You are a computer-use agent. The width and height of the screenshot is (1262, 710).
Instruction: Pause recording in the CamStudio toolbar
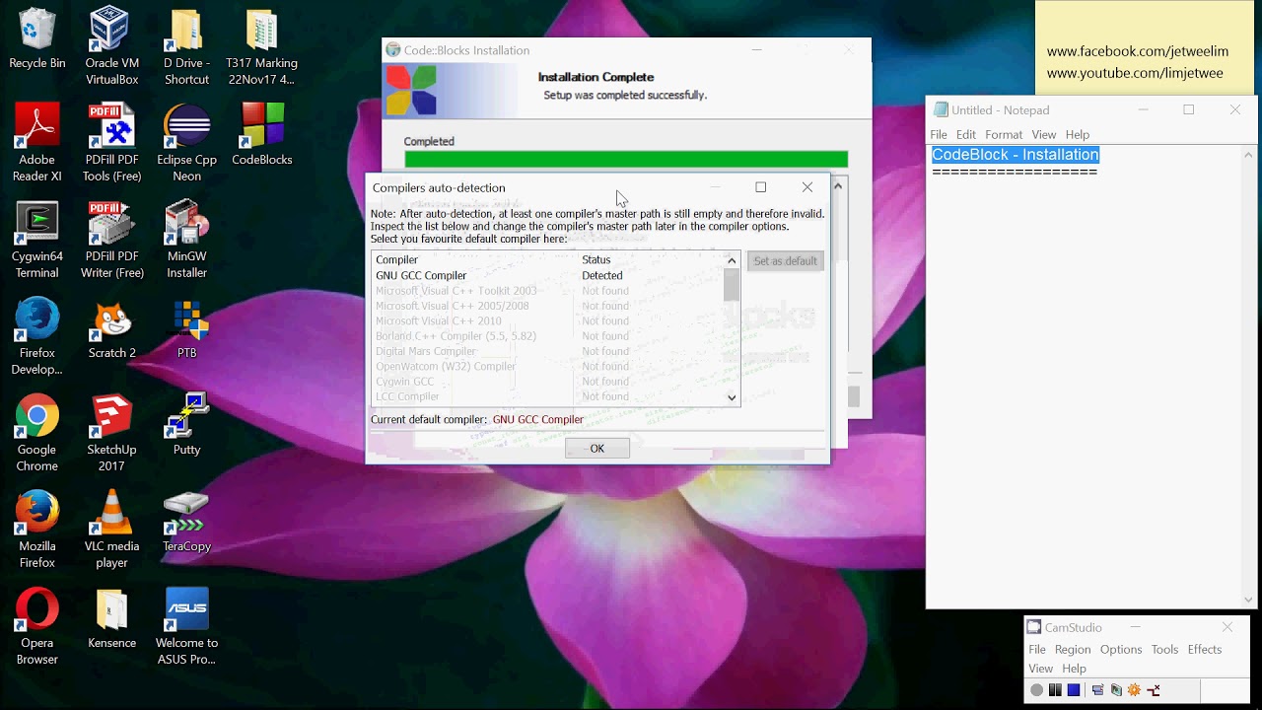tap(1055, 690)
